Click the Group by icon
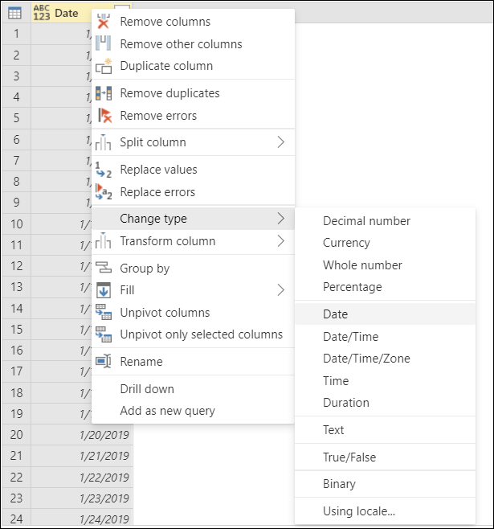494x529 pixels. (x=104, y=268)
